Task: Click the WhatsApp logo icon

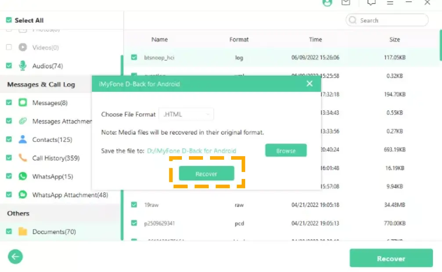Action: point(22,176)
